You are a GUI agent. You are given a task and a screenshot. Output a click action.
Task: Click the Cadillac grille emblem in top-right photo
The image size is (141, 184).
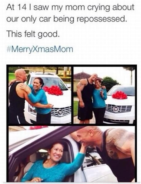[115, 109]
